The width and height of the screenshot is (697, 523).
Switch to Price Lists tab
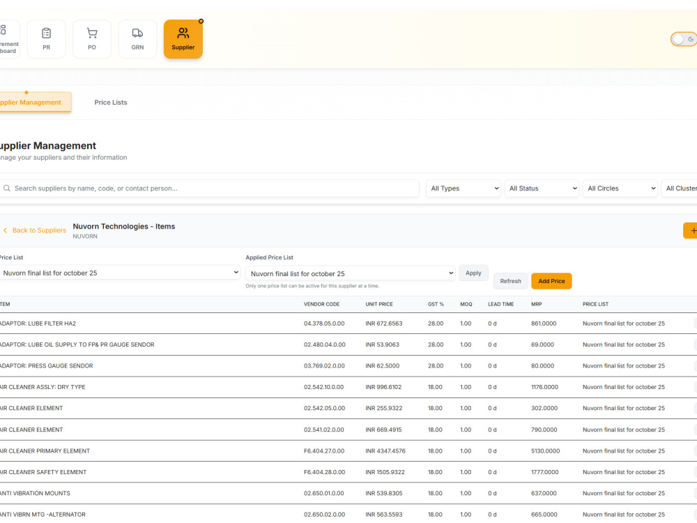[x=111, y=103]
